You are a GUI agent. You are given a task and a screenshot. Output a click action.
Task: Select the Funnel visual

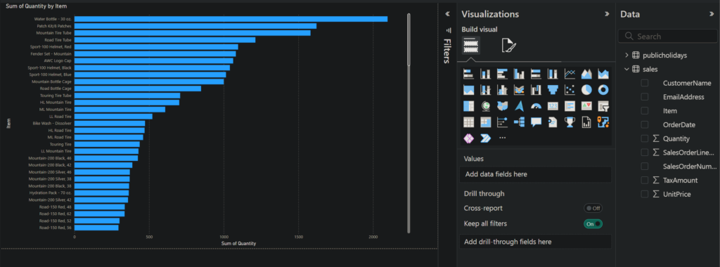553,90
